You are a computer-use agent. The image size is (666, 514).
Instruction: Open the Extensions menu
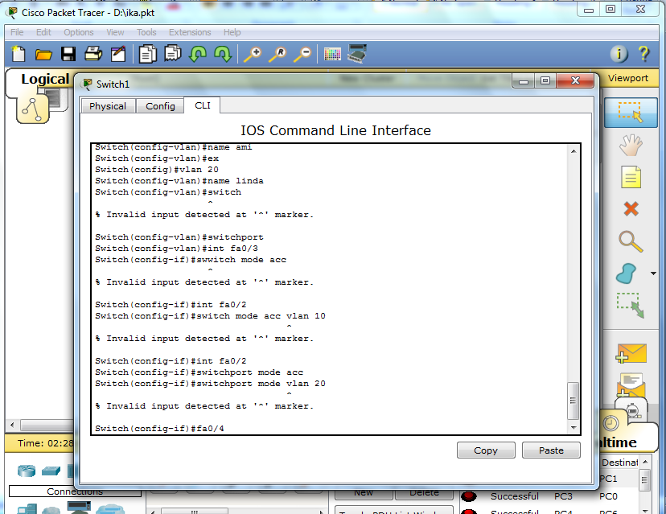(190, 32)
